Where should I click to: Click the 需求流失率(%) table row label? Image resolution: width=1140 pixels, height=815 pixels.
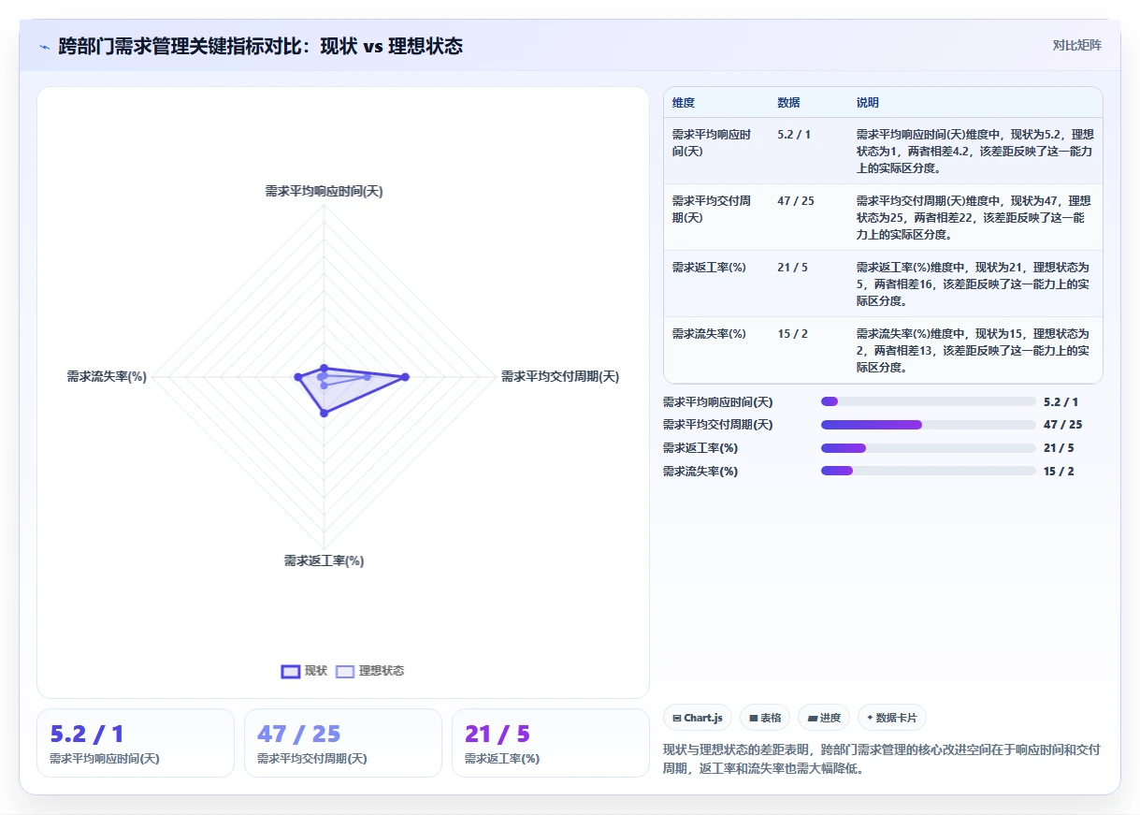point(709,334)
